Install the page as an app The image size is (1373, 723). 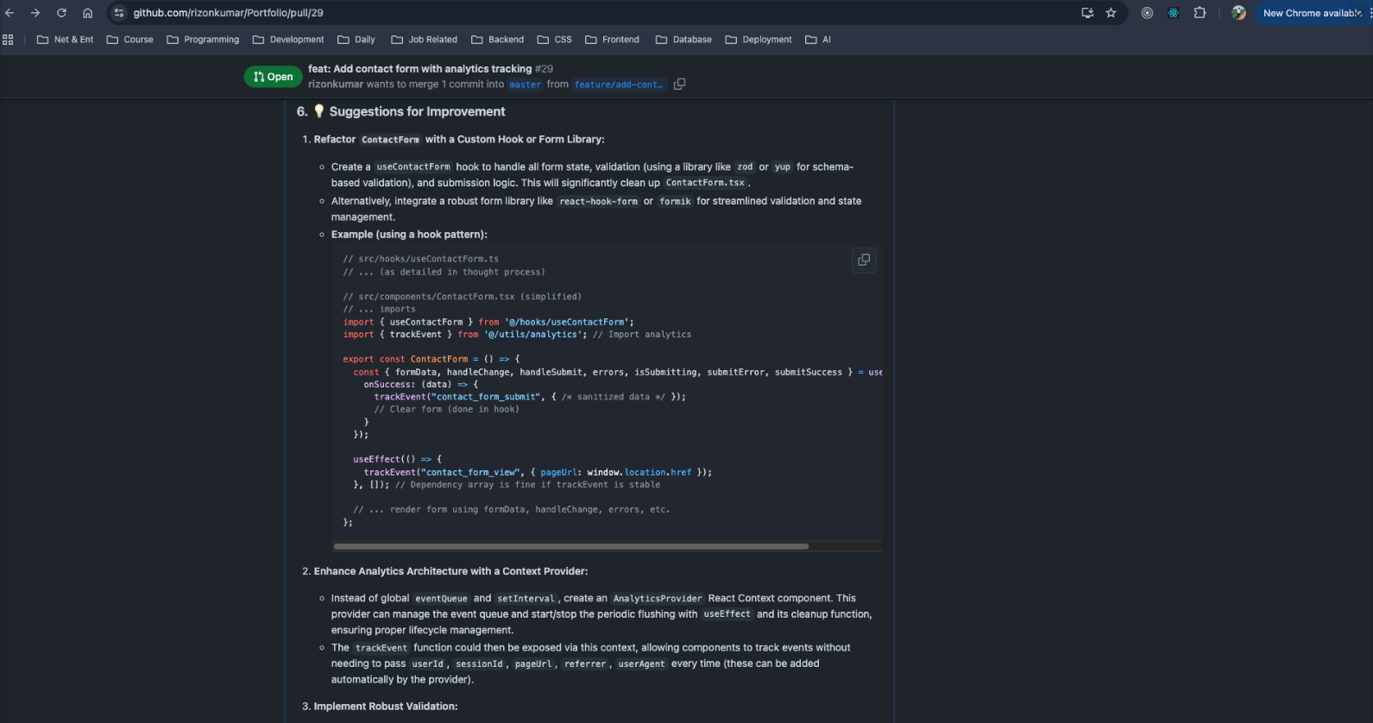coord(1087,13)
